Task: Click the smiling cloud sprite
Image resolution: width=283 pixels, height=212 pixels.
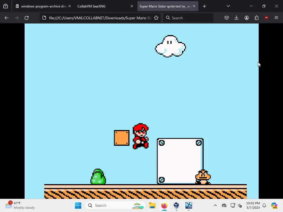Action: pyautogui.click(x=170, y=46)
